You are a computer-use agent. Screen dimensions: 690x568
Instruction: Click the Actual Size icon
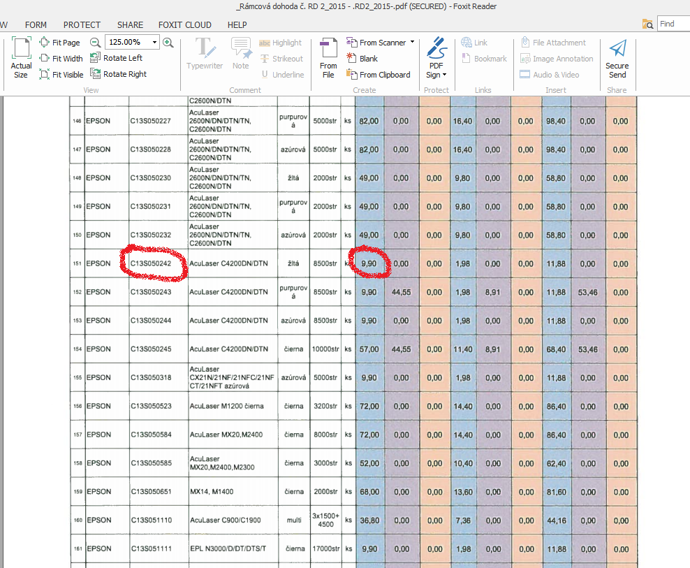[21, 58]
